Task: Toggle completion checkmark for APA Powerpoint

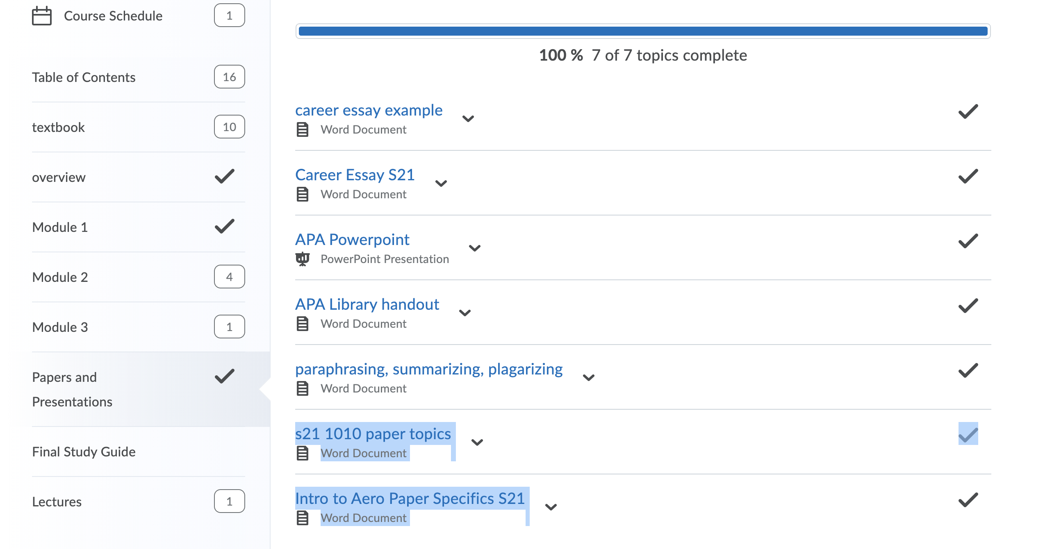Action: tap(968, 241)
